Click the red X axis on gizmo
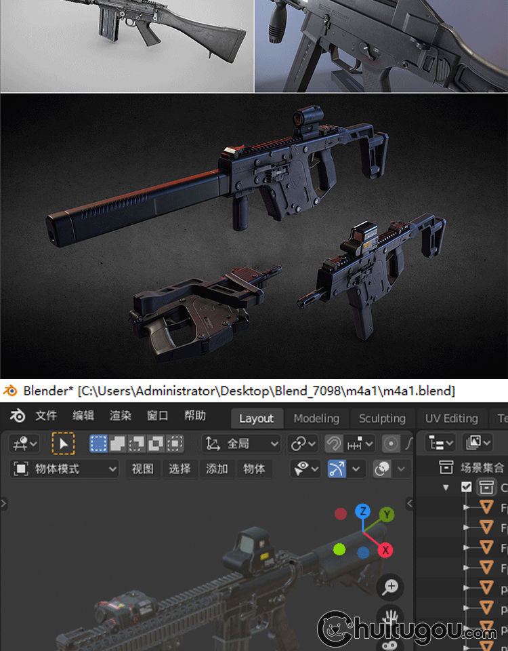This screenshot has height=651, width=508. pyautogui.click(x=385, y=550)
